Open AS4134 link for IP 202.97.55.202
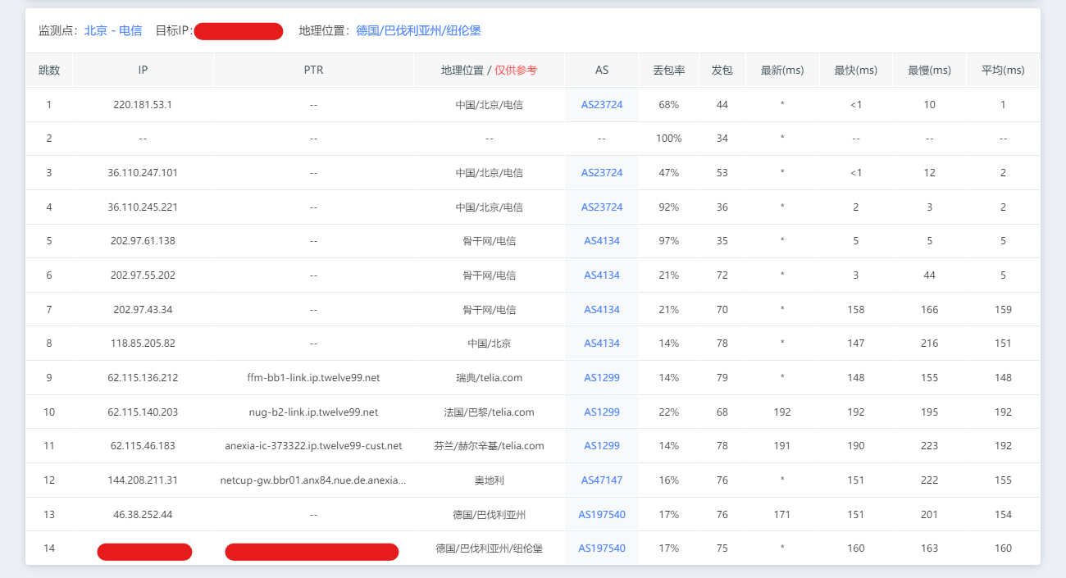The height and width of the screenshot is (578, 1066). pos(602,275)
